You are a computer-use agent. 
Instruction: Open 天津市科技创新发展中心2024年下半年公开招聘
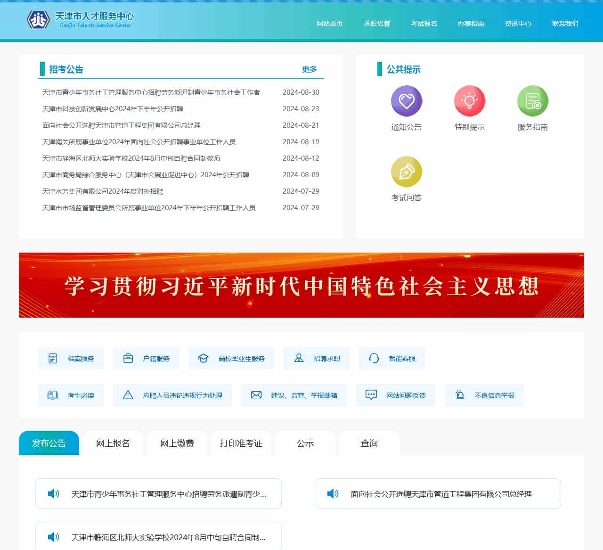point(113,109)
